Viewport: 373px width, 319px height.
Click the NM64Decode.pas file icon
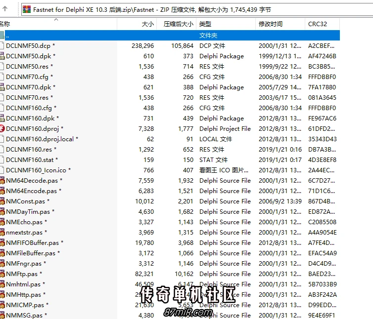[x=2, y=181]
